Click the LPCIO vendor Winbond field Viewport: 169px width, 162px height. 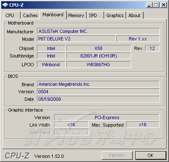51,65
